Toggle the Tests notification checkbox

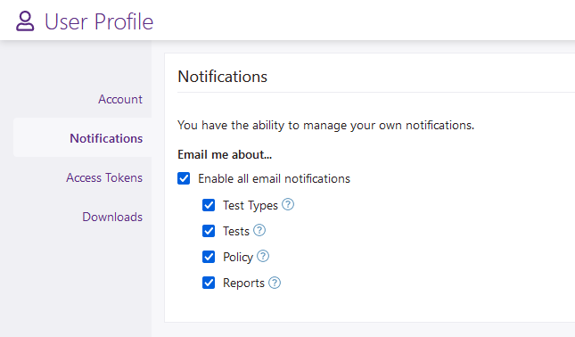point(209,231)
